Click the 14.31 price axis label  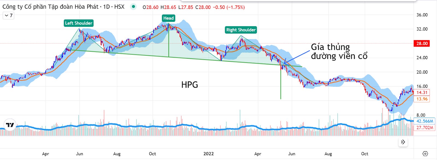click(422, 93)
